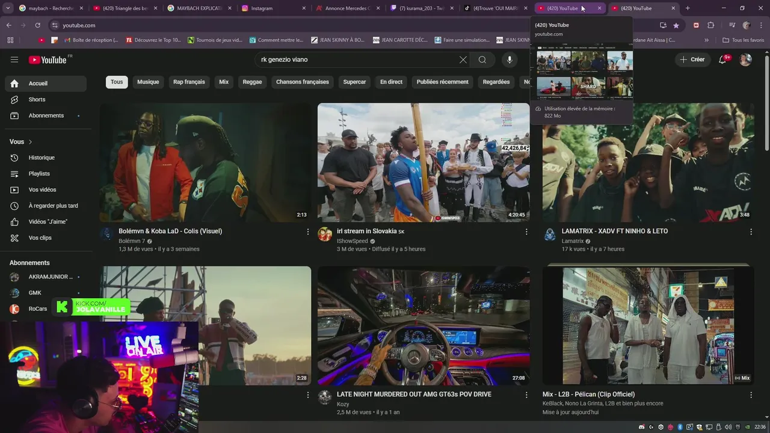Click the Bluetooth icon in system tray

click(680, 427)
